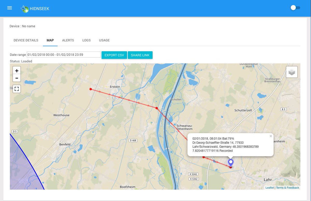Click the Share Link button

tap(140, 55)
